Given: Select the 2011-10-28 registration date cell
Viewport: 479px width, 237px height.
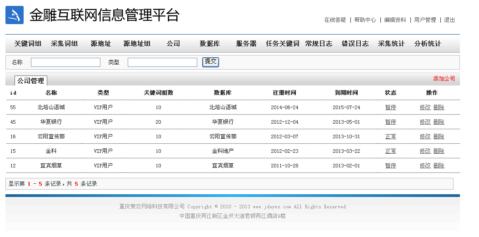Looking at the screenshot, I should (284, 166).
